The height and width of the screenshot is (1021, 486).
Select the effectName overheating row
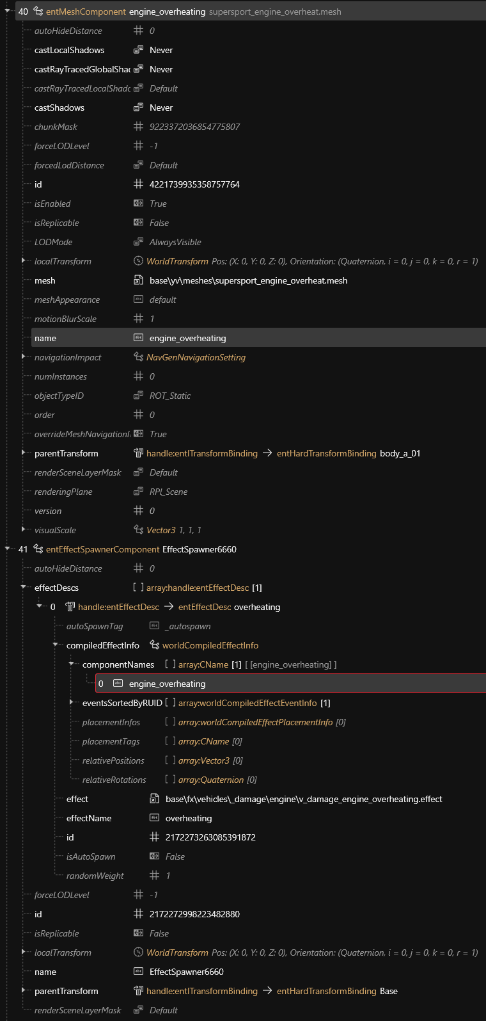[x=188, y=818]
